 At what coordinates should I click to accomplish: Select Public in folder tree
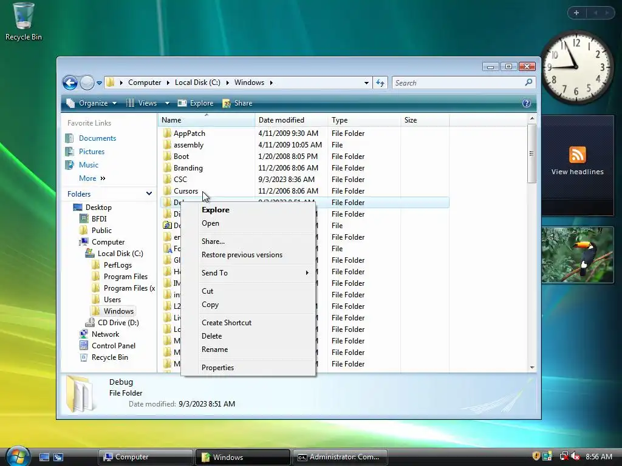(x=101, y=230)
